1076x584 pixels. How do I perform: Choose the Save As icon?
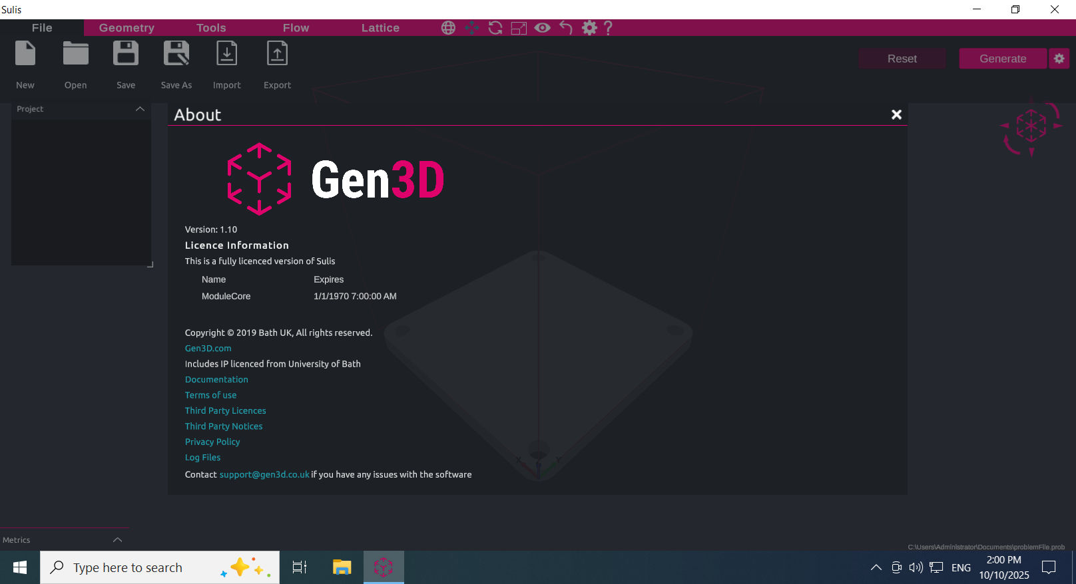point(176,54)
